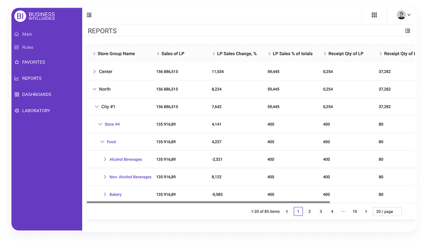Click the 1-20 of 85 items text

tap(265, 212)
